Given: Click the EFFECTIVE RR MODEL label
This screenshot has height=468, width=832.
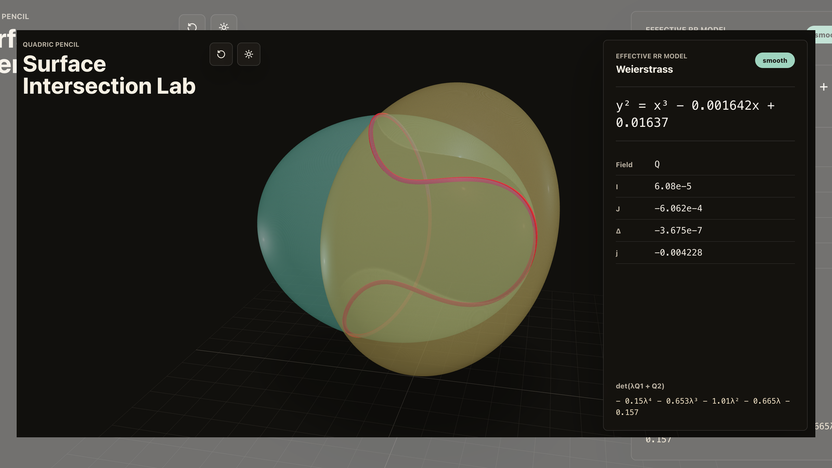Looking at the screenshot, I should [652, 56].
